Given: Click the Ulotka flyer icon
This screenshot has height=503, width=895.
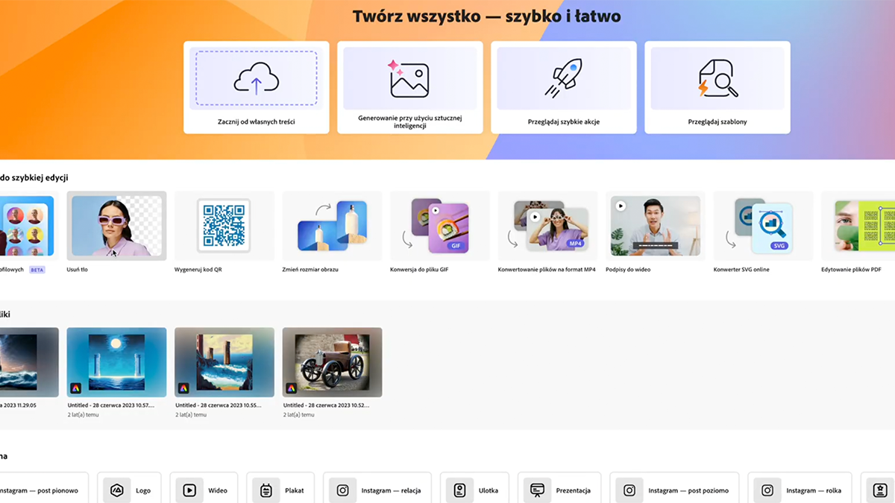Looking at the screenshot, I should (x=460, y=490).
